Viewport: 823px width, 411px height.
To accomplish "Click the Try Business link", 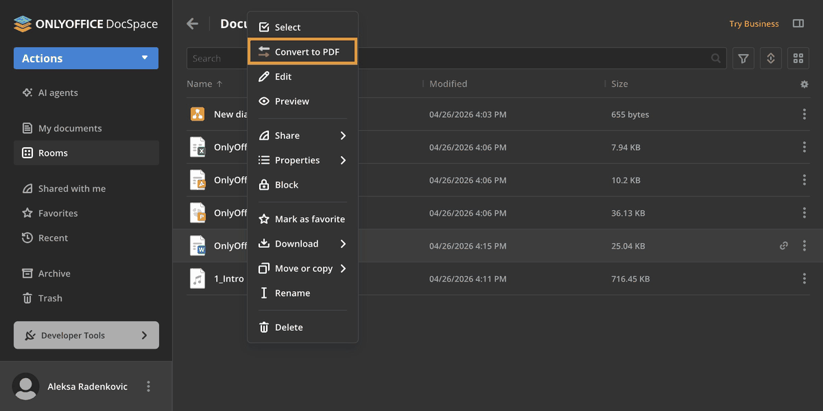I will pyautogui.click(x=754, y=24).
